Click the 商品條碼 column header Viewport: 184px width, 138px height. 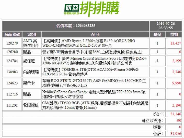point(12,35)
